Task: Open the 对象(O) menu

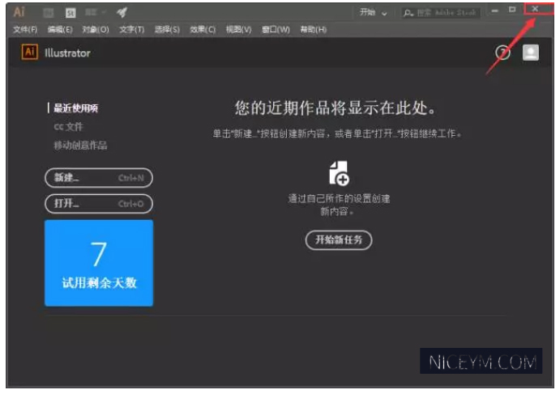Action: pos(96,30)
